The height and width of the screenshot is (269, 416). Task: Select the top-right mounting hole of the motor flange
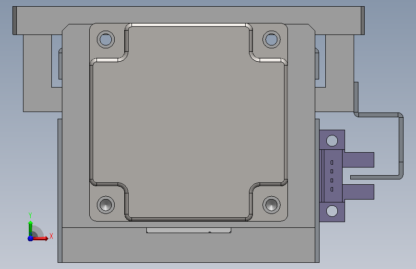tap(272, 39)
